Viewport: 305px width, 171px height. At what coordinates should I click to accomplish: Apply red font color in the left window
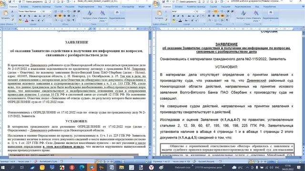click(27, 20)
